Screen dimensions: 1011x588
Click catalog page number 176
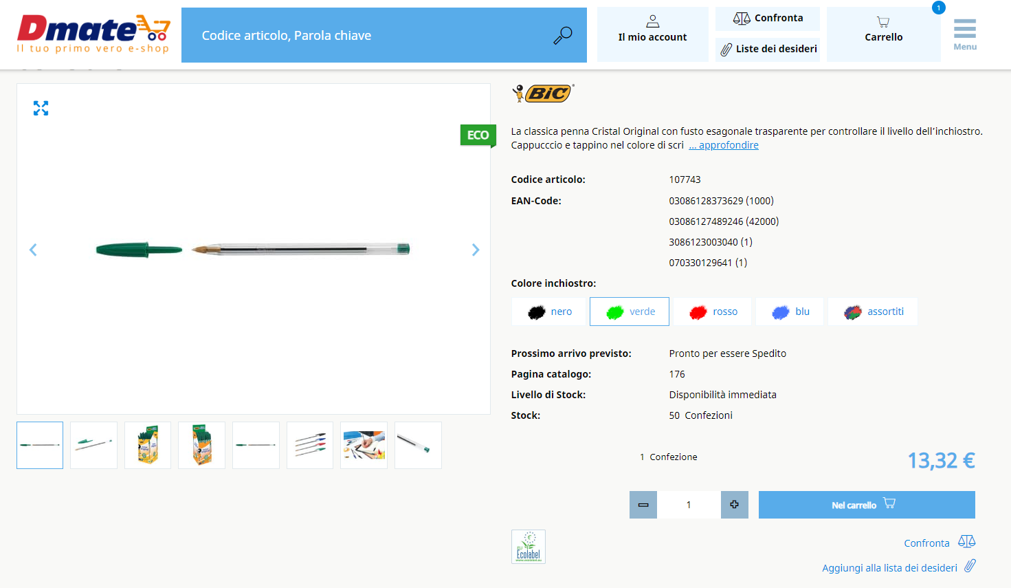pyautogui.click(x=677, y=374)
